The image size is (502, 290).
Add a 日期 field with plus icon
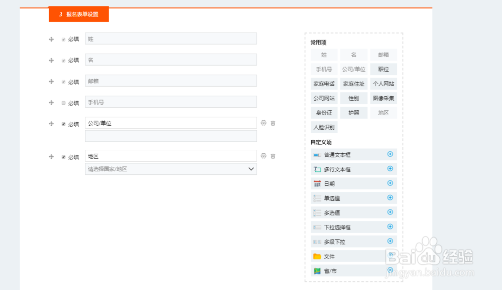coord(390,183)
